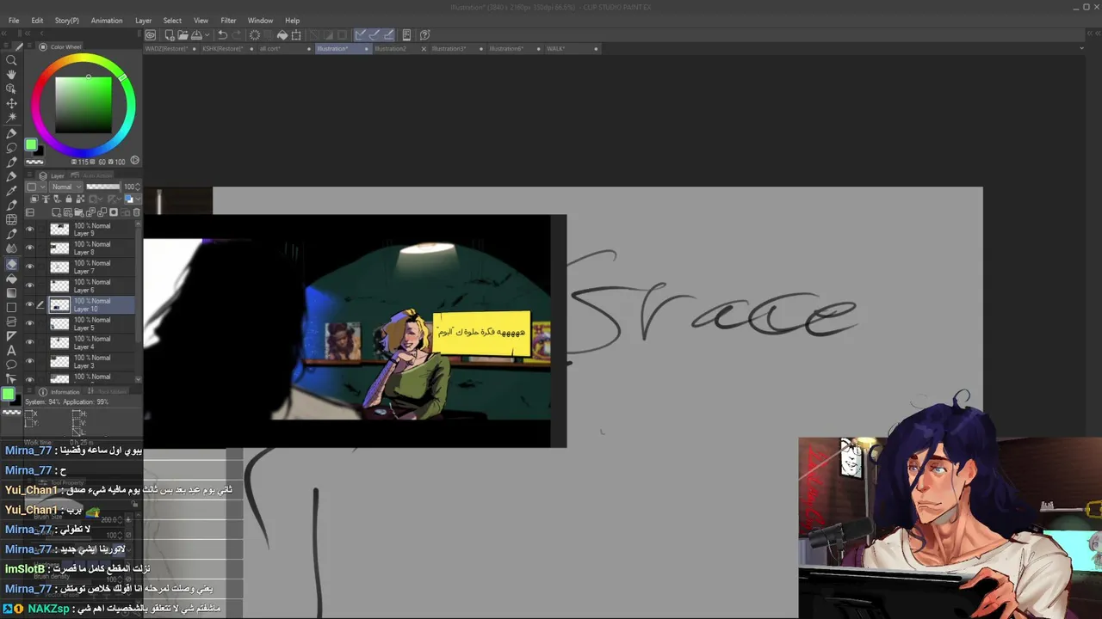Select the Auto select wand tool
1102x619 pixels.
coord(11,117)
